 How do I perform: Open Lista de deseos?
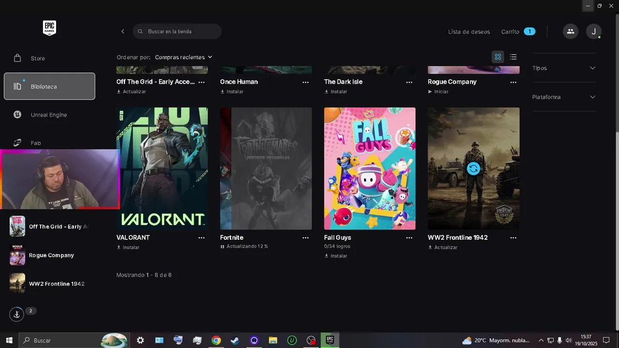click(x=469, y=31)
